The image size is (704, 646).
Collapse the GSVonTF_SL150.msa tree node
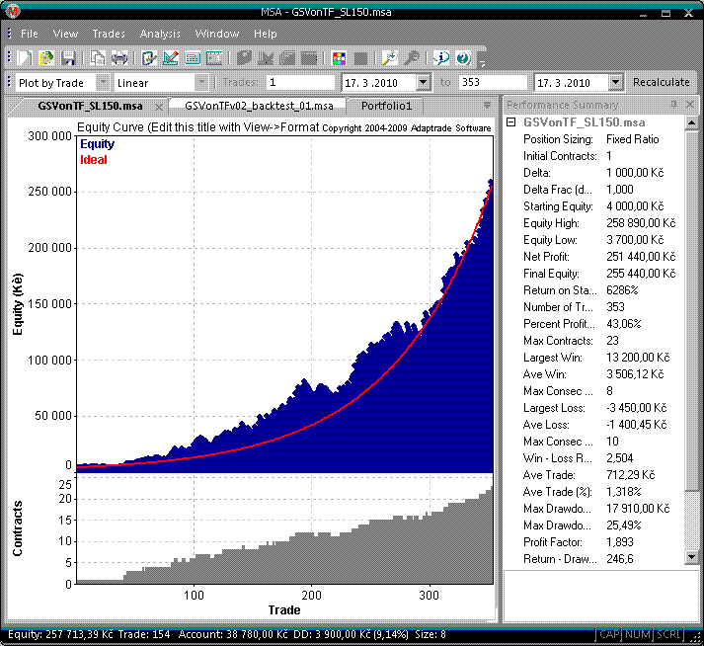[510, 122]
